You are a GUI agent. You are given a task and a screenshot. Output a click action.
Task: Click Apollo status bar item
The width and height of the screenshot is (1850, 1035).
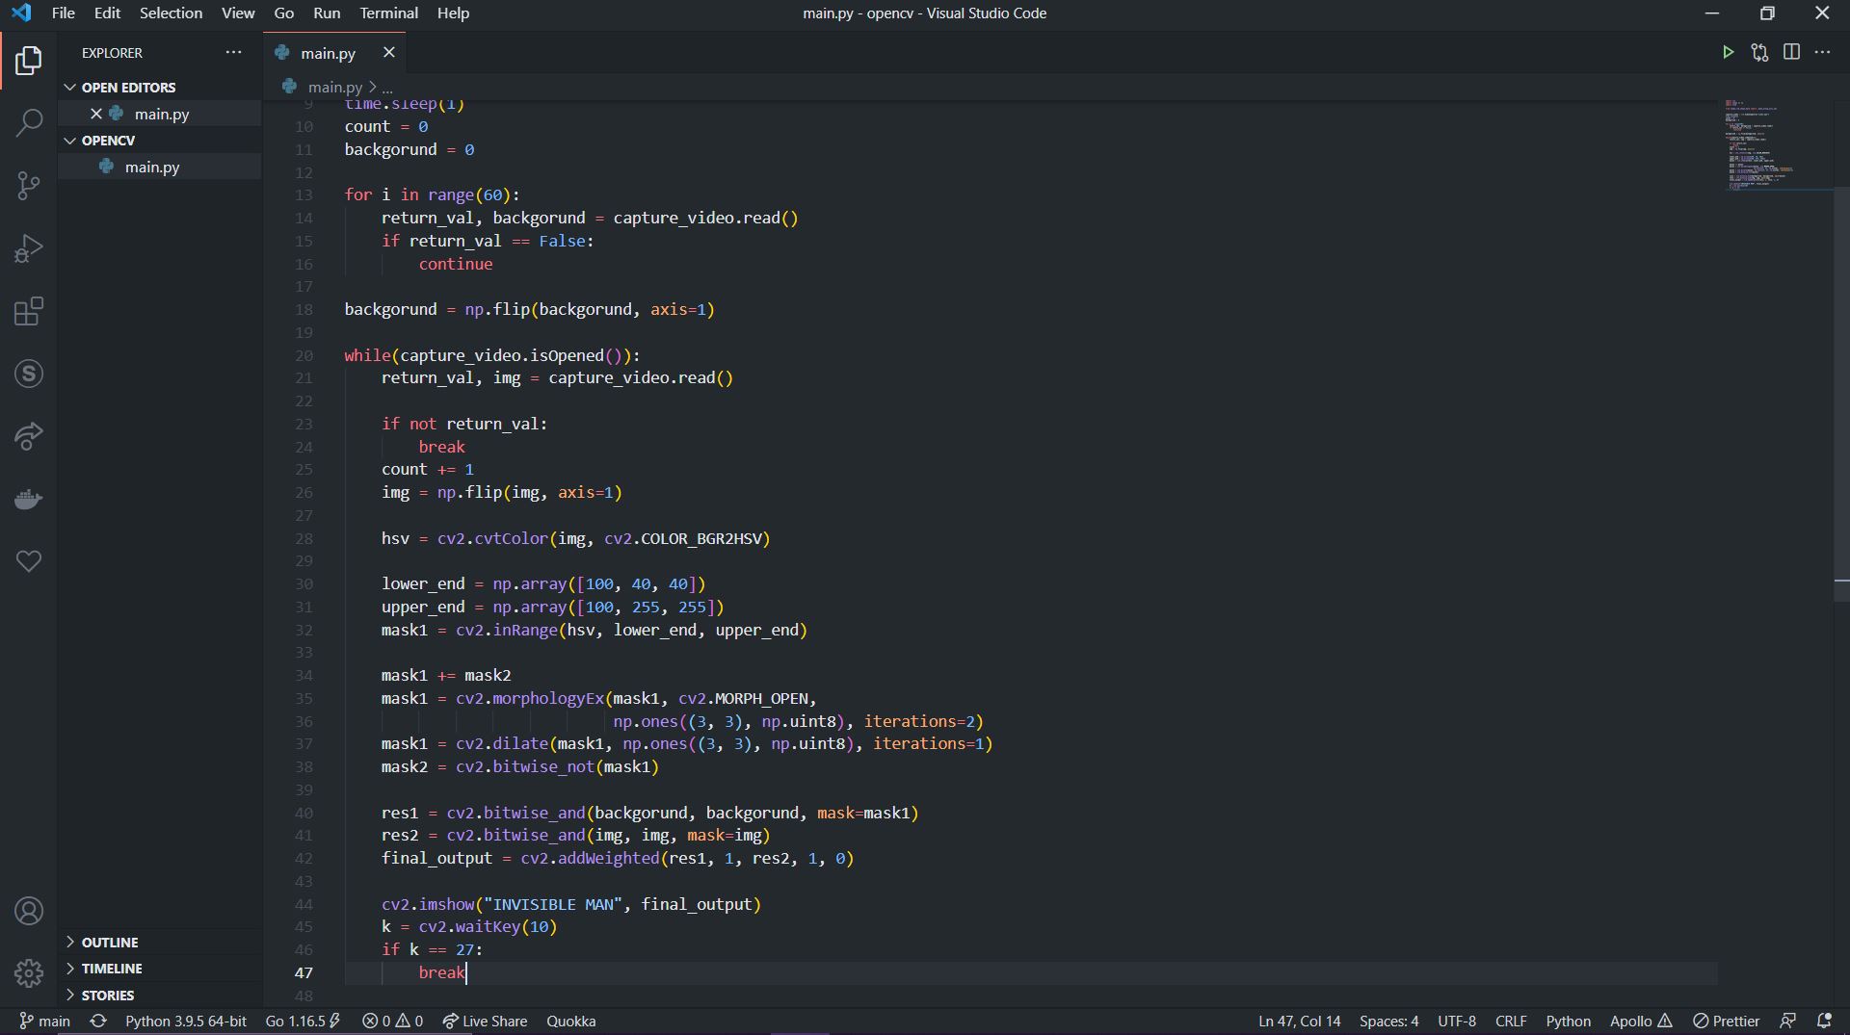coord(1640,1021)
